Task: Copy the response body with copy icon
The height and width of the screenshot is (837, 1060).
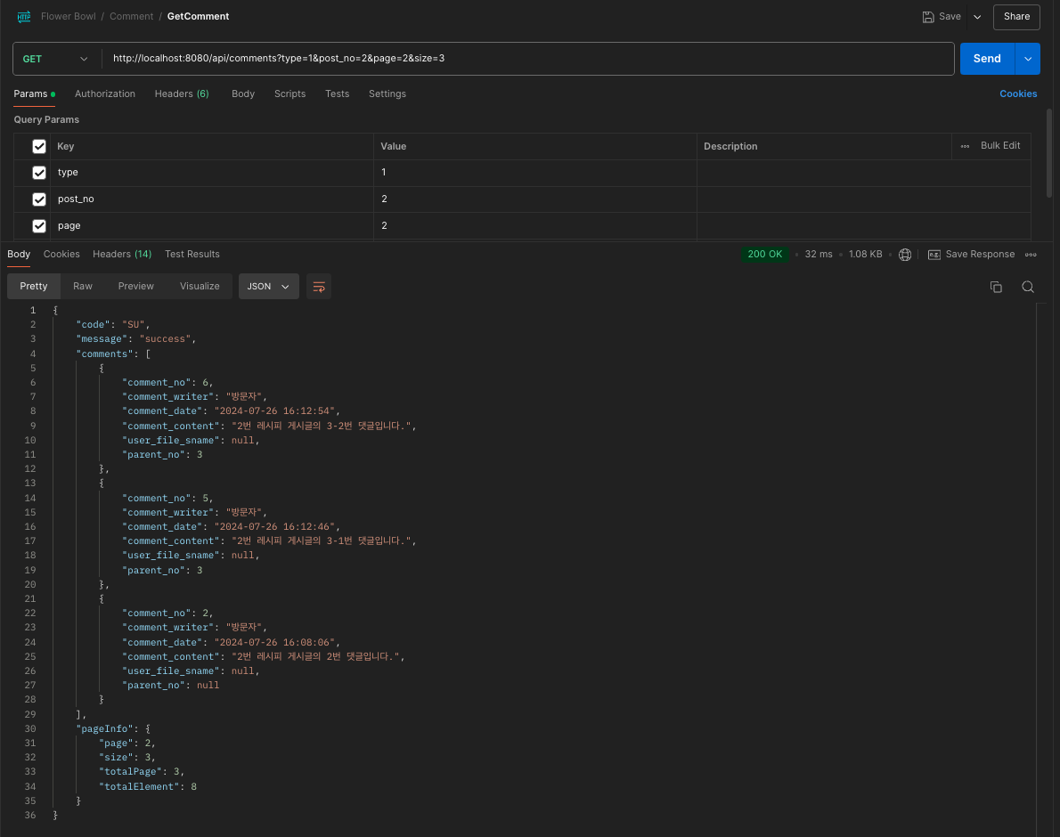Action: 996,287
